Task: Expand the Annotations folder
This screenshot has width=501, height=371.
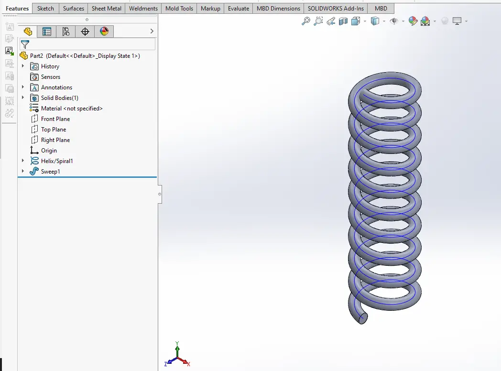Action: pos(22,87)
